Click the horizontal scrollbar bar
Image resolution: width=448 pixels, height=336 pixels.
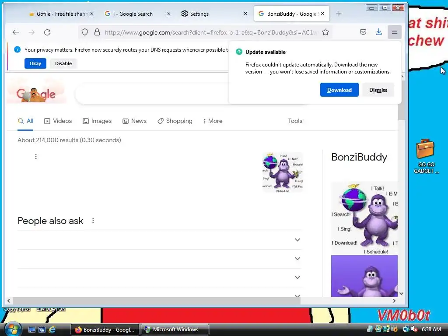157,301
